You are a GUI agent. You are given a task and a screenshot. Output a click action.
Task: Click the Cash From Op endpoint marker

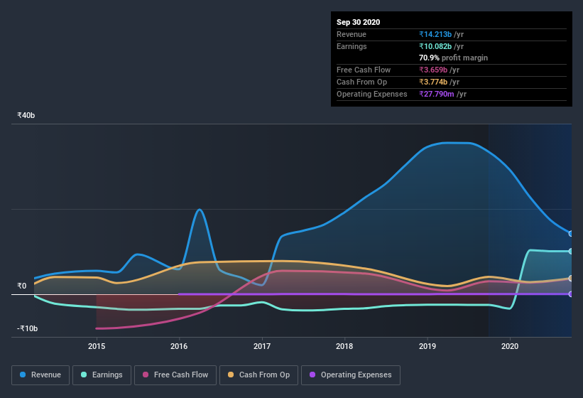571,278
